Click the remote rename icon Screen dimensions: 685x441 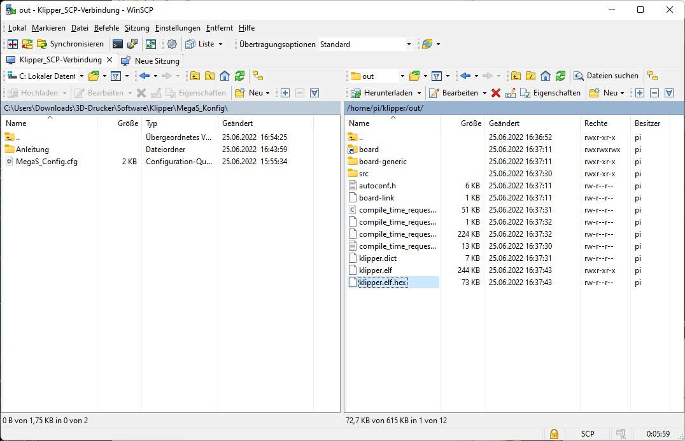click(511, 93)
